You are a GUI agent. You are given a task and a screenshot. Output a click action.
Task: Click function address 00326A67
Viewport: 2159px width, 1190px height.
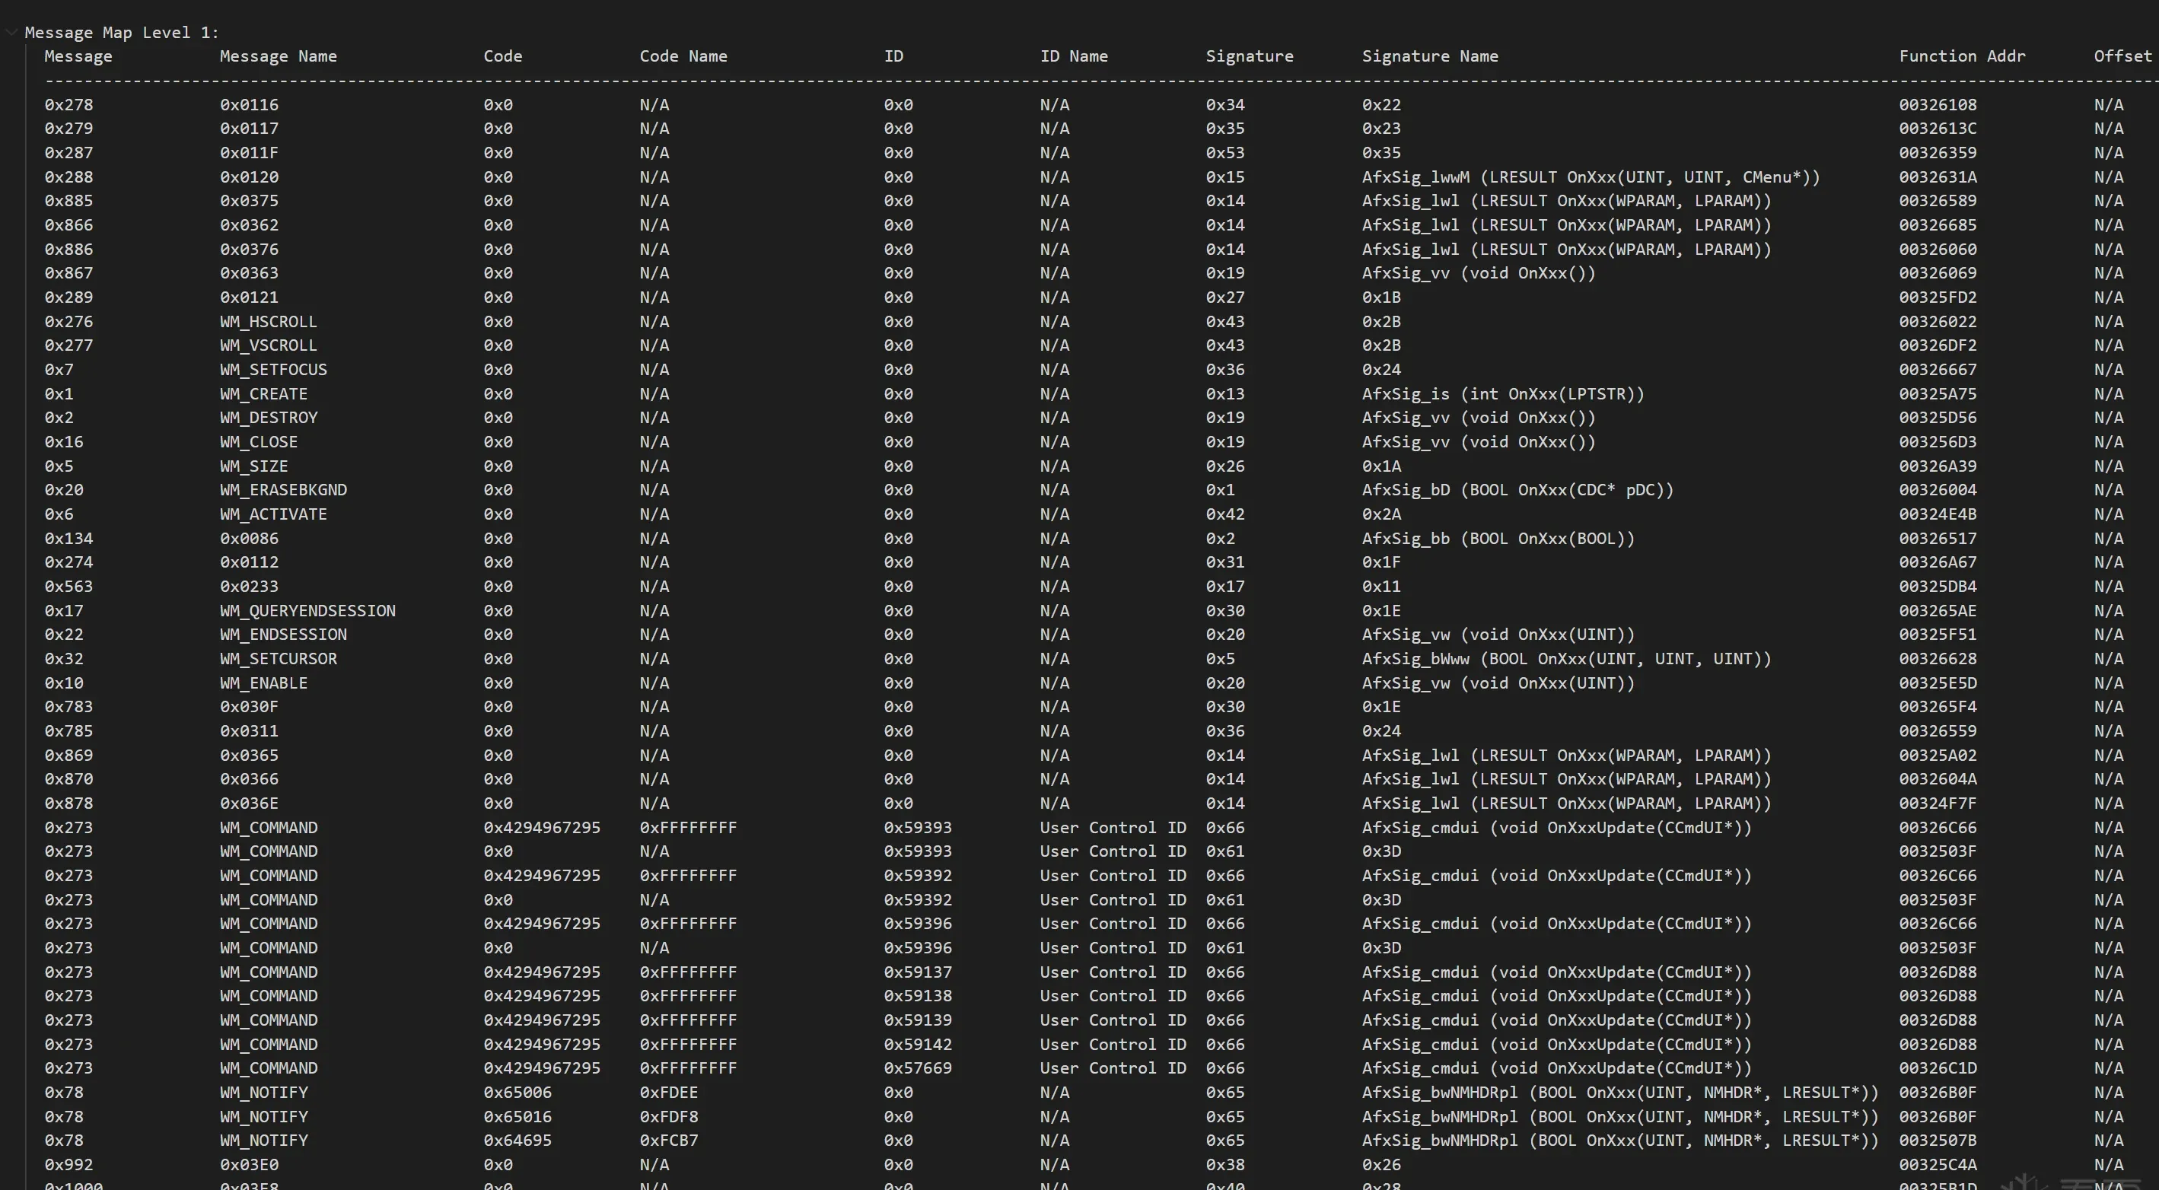pyautogui.click(x=1938, y=562)
